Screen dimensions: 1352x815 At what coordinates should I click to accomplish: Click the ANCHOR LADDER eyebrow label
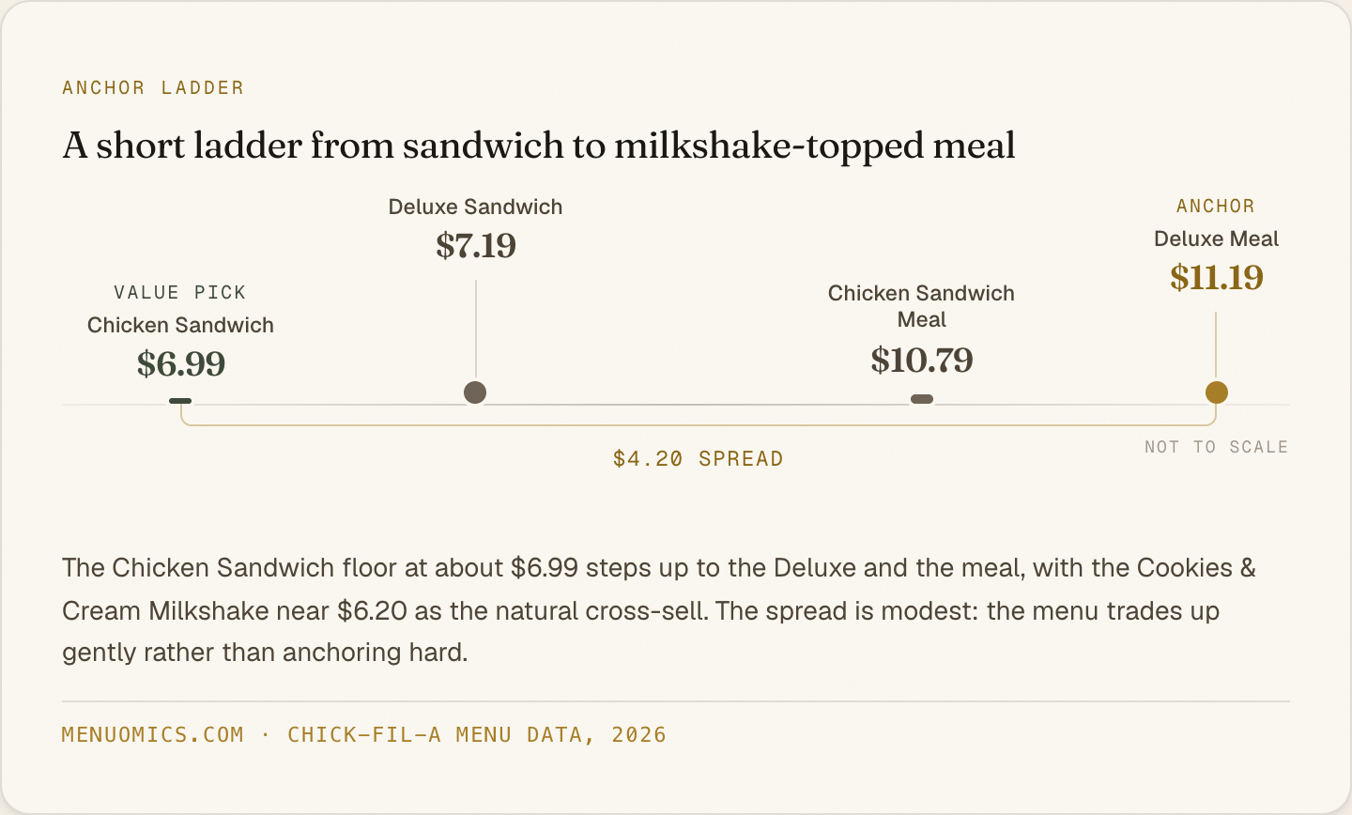point(153,87)
